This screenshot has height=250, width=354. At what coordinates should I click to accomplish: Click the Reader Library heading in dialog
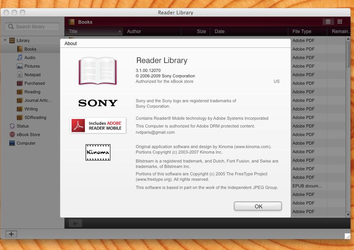162,60
